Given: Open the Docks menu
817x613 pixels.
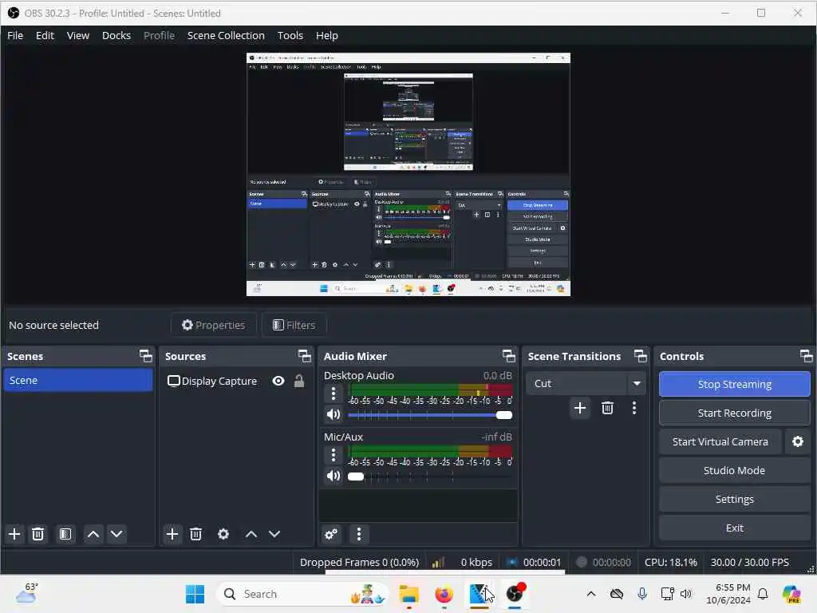Looking at the screenshot, I should [x=116, y=35].
